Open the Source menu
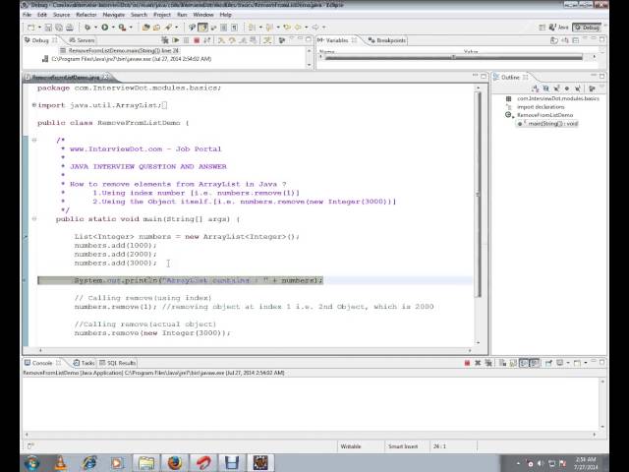This screenshot has width=629, height=472. point(61,15)
